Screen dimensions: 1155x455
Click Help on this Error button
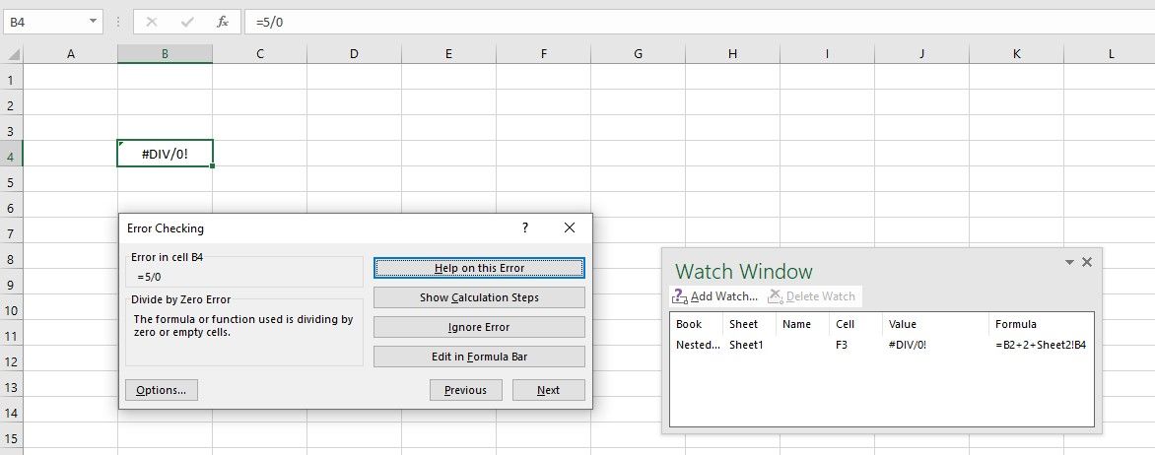(480, 268)
